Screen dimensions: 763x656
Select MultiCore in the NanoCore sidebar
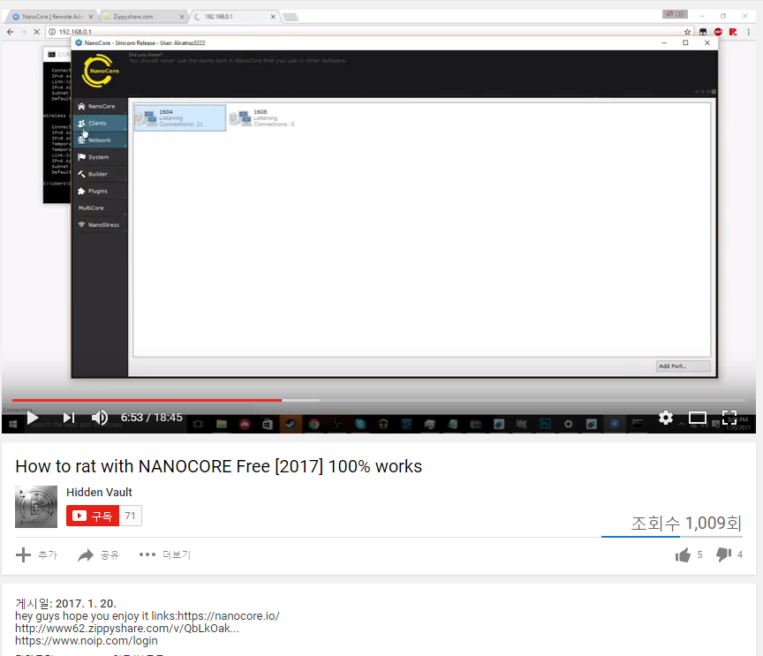pyautogui.click(x=100, y=207)
